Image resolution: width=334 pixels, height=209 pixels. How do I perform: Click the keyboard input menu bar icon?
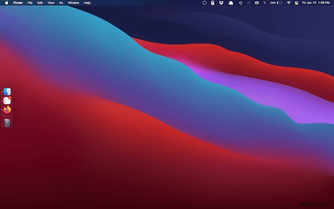pos(257,3)
